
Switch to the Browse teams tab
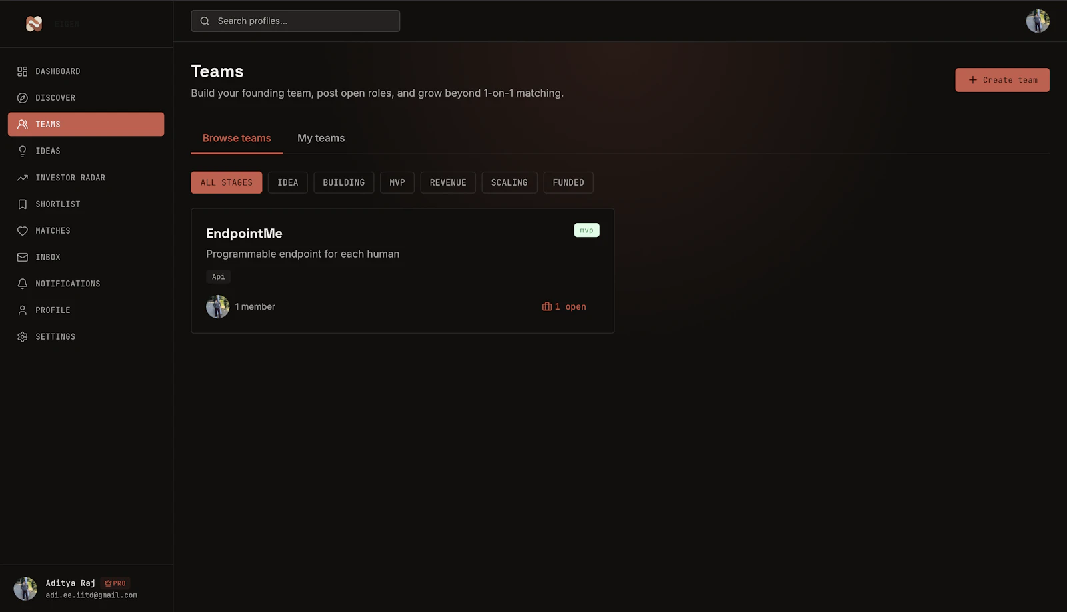pyautogui.click(x=237, y=138)
